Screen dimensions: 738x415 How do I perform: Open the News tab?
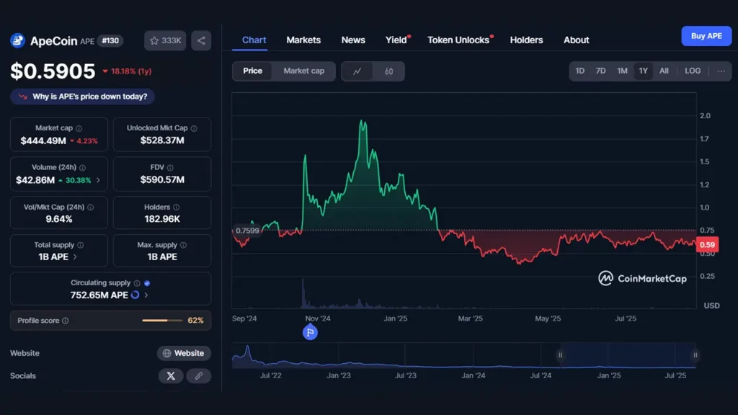pyautogui.click(x=353, y=40)
